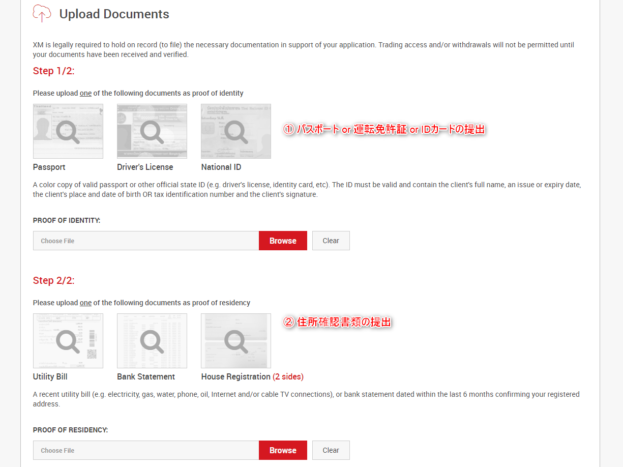Click the Upload Documents heading
Screen dimensions: 623x467
(114, 14)
